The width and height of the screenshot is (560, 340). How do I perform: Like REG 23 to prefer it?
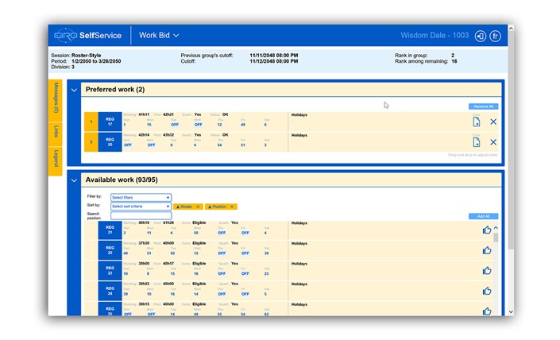tap(486, 270)
